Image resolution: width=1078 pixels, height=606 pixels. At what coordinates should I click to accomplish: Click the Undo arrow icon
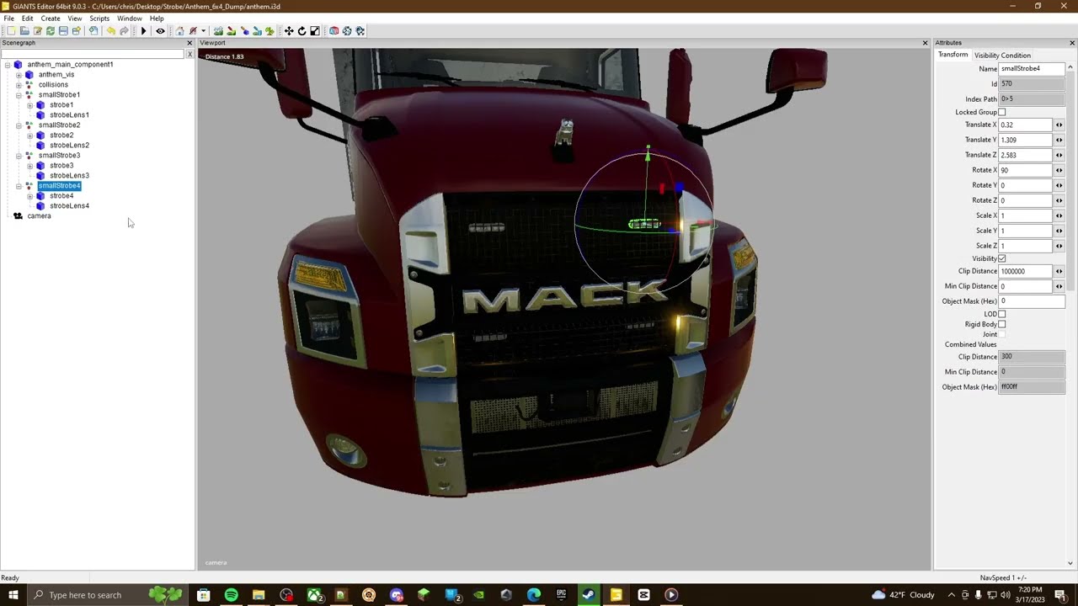[x=110, y=31]
